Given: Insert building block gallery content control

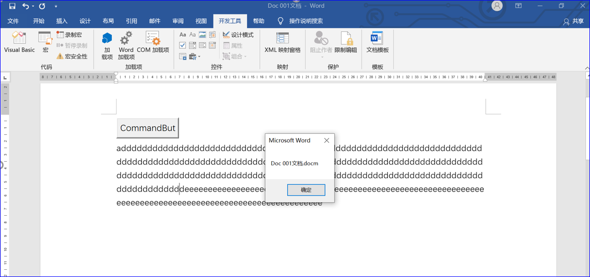Looking at the screenshot, I should 212,35.
